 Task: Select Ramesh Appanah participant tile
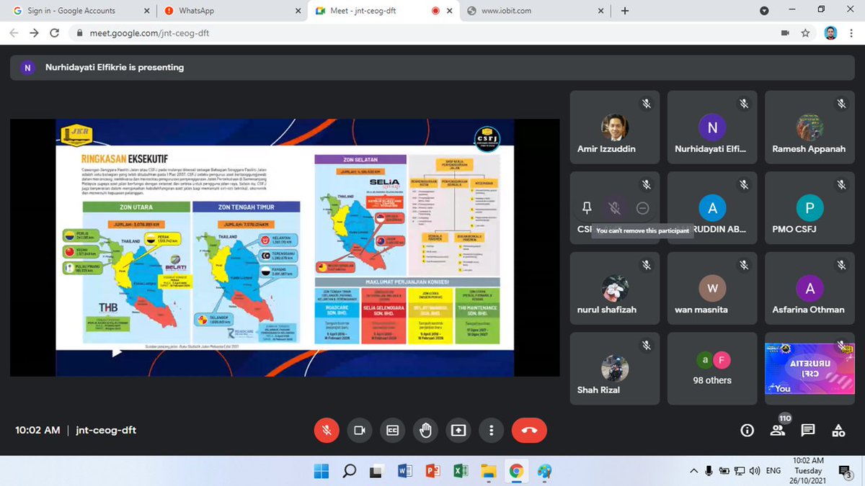point(809,127)
